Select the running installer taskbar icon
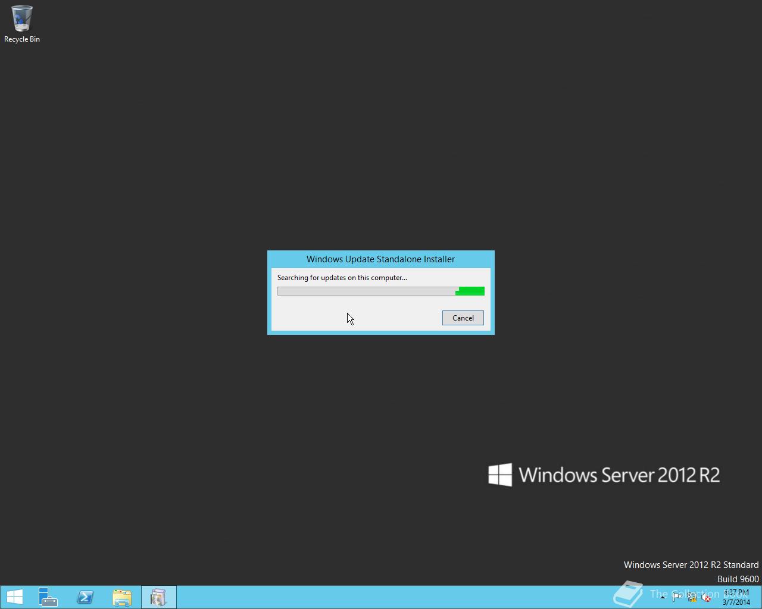 [158, 597]
